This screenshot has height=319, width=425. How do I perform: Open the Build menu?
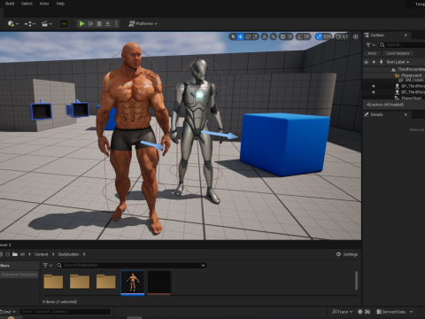click(x=10, y=4)
